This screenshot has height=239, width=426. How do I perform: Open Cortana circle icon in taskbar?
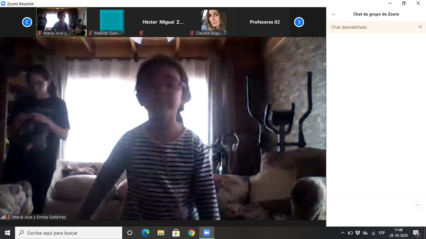click(x=129, y=233)
